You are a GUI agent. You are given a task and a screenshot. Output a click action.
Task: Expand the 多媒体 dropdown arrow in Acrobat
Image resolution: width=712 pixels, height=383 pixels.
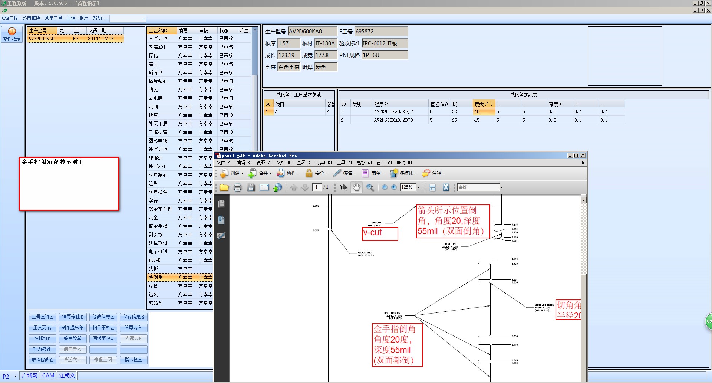click(416, 173)
